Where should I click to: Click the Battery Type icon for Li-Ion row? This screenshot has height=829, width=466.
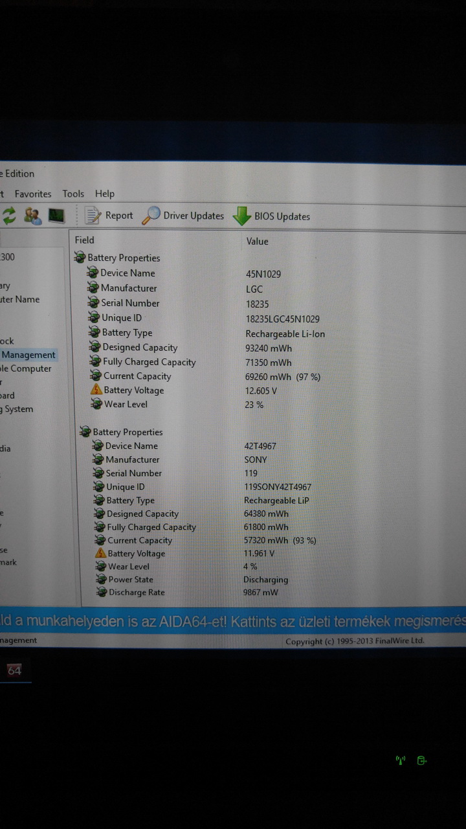point(94,332)
